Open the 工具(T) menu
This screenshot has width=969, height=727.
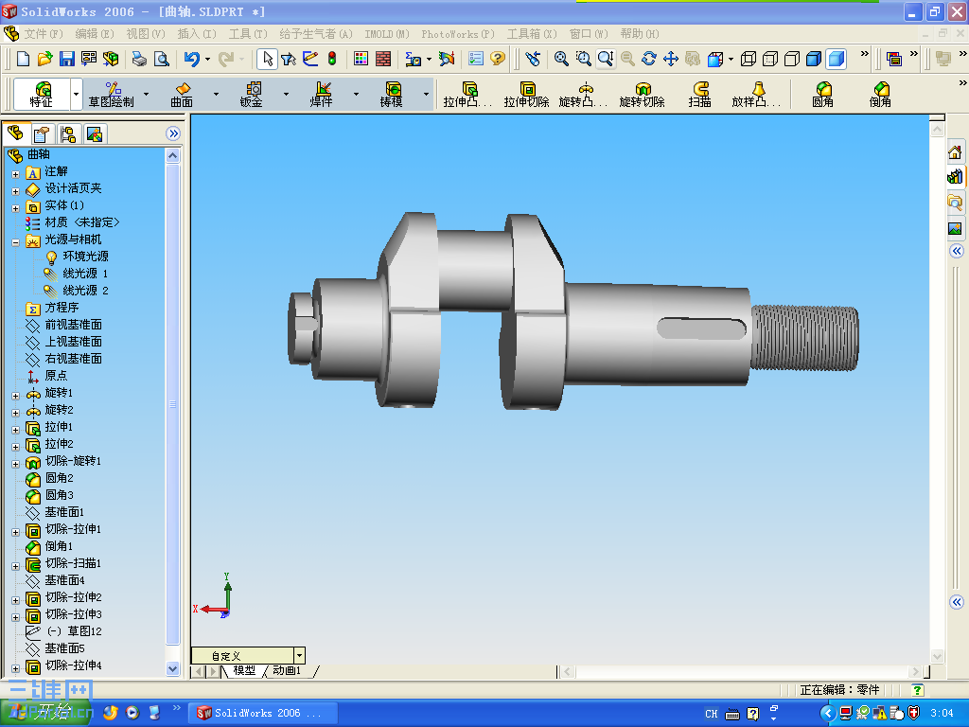[248, 34]
